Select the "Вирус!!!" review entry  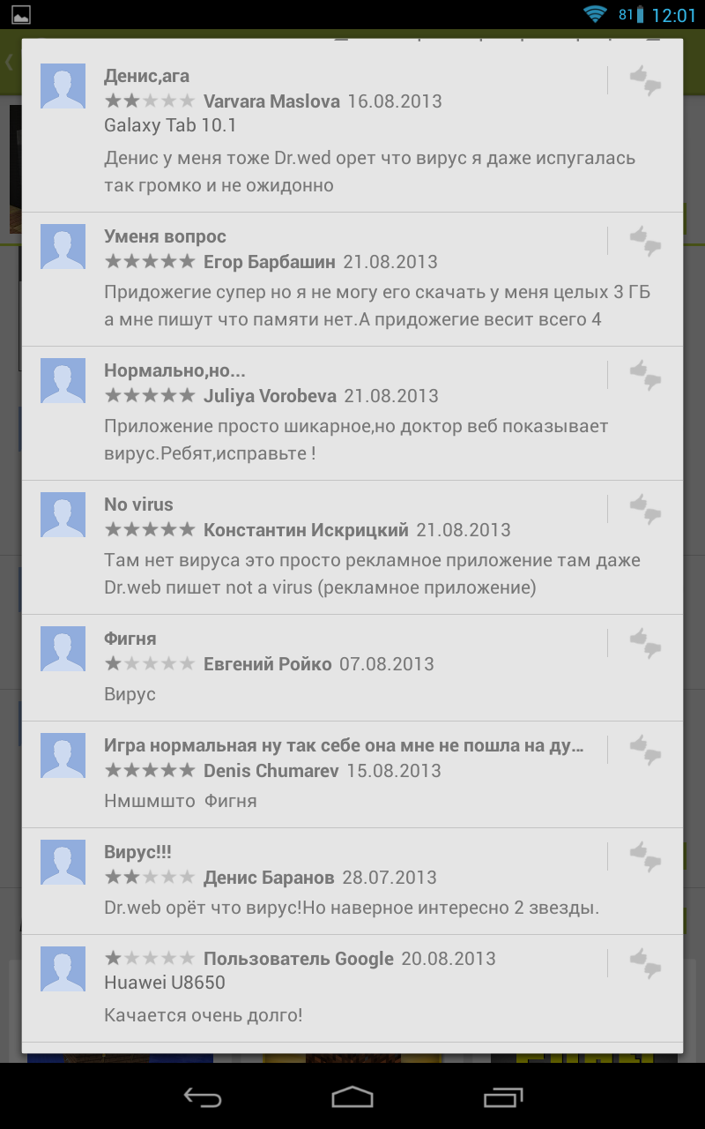(352, 881)
